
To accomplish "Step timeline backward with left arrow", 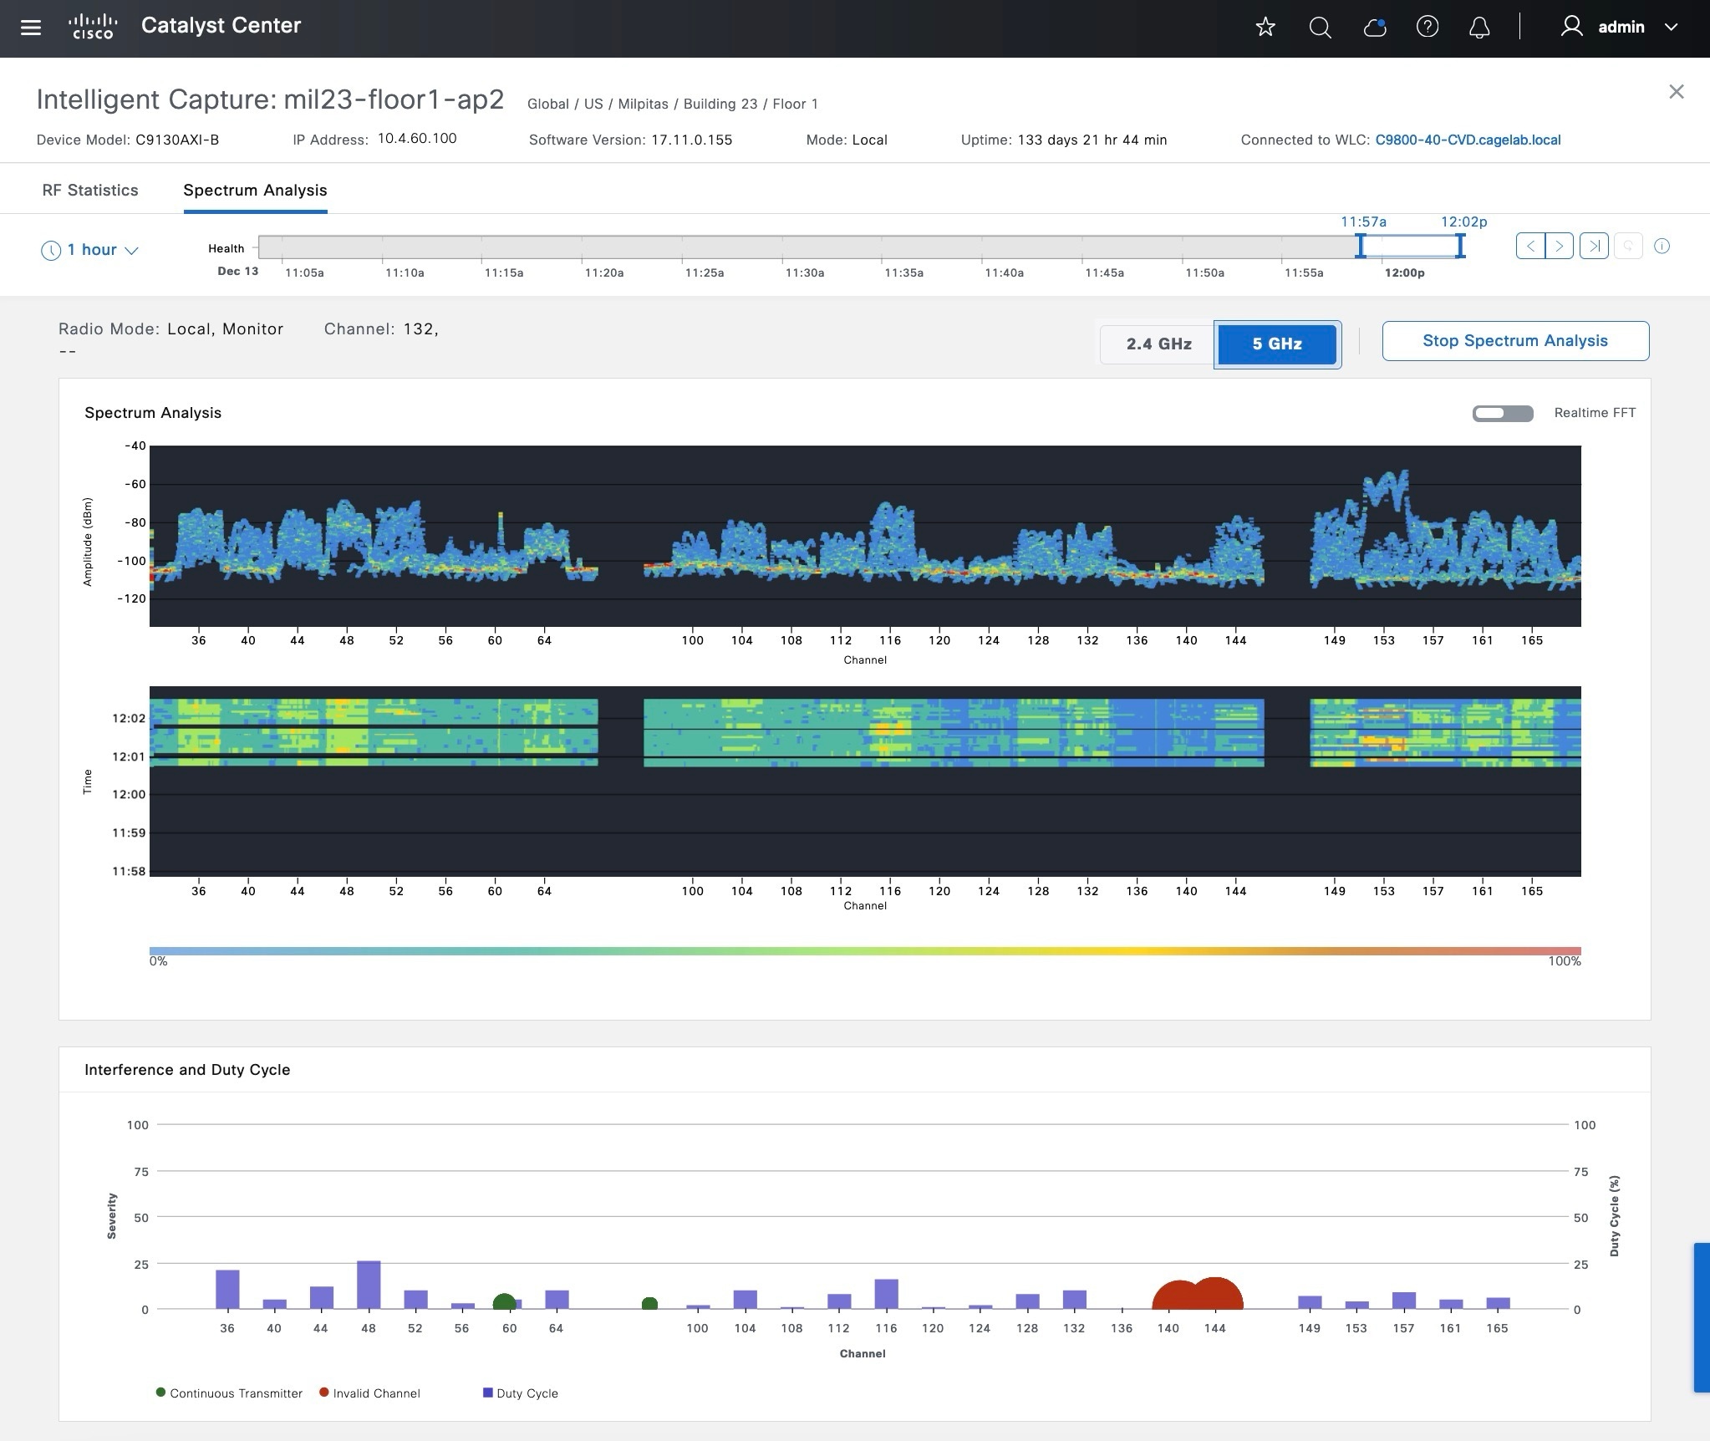I will click(x=1530, y=247).
